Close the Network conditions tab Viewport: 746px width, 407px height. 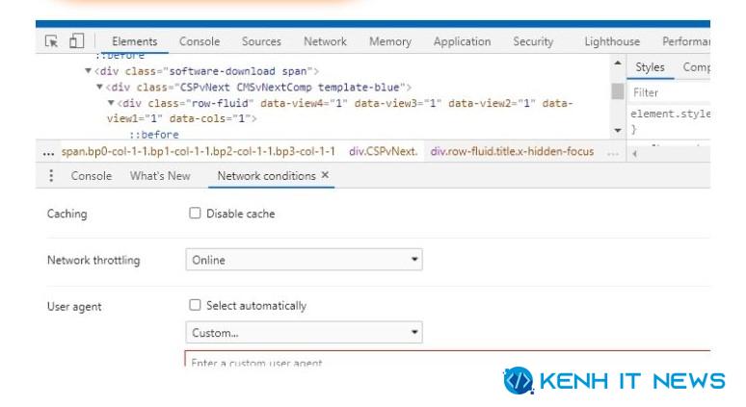325,175
